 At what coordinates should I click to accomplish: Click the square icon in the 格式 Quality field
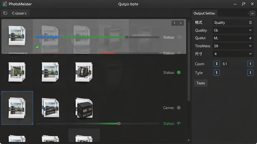click(250, 22)
